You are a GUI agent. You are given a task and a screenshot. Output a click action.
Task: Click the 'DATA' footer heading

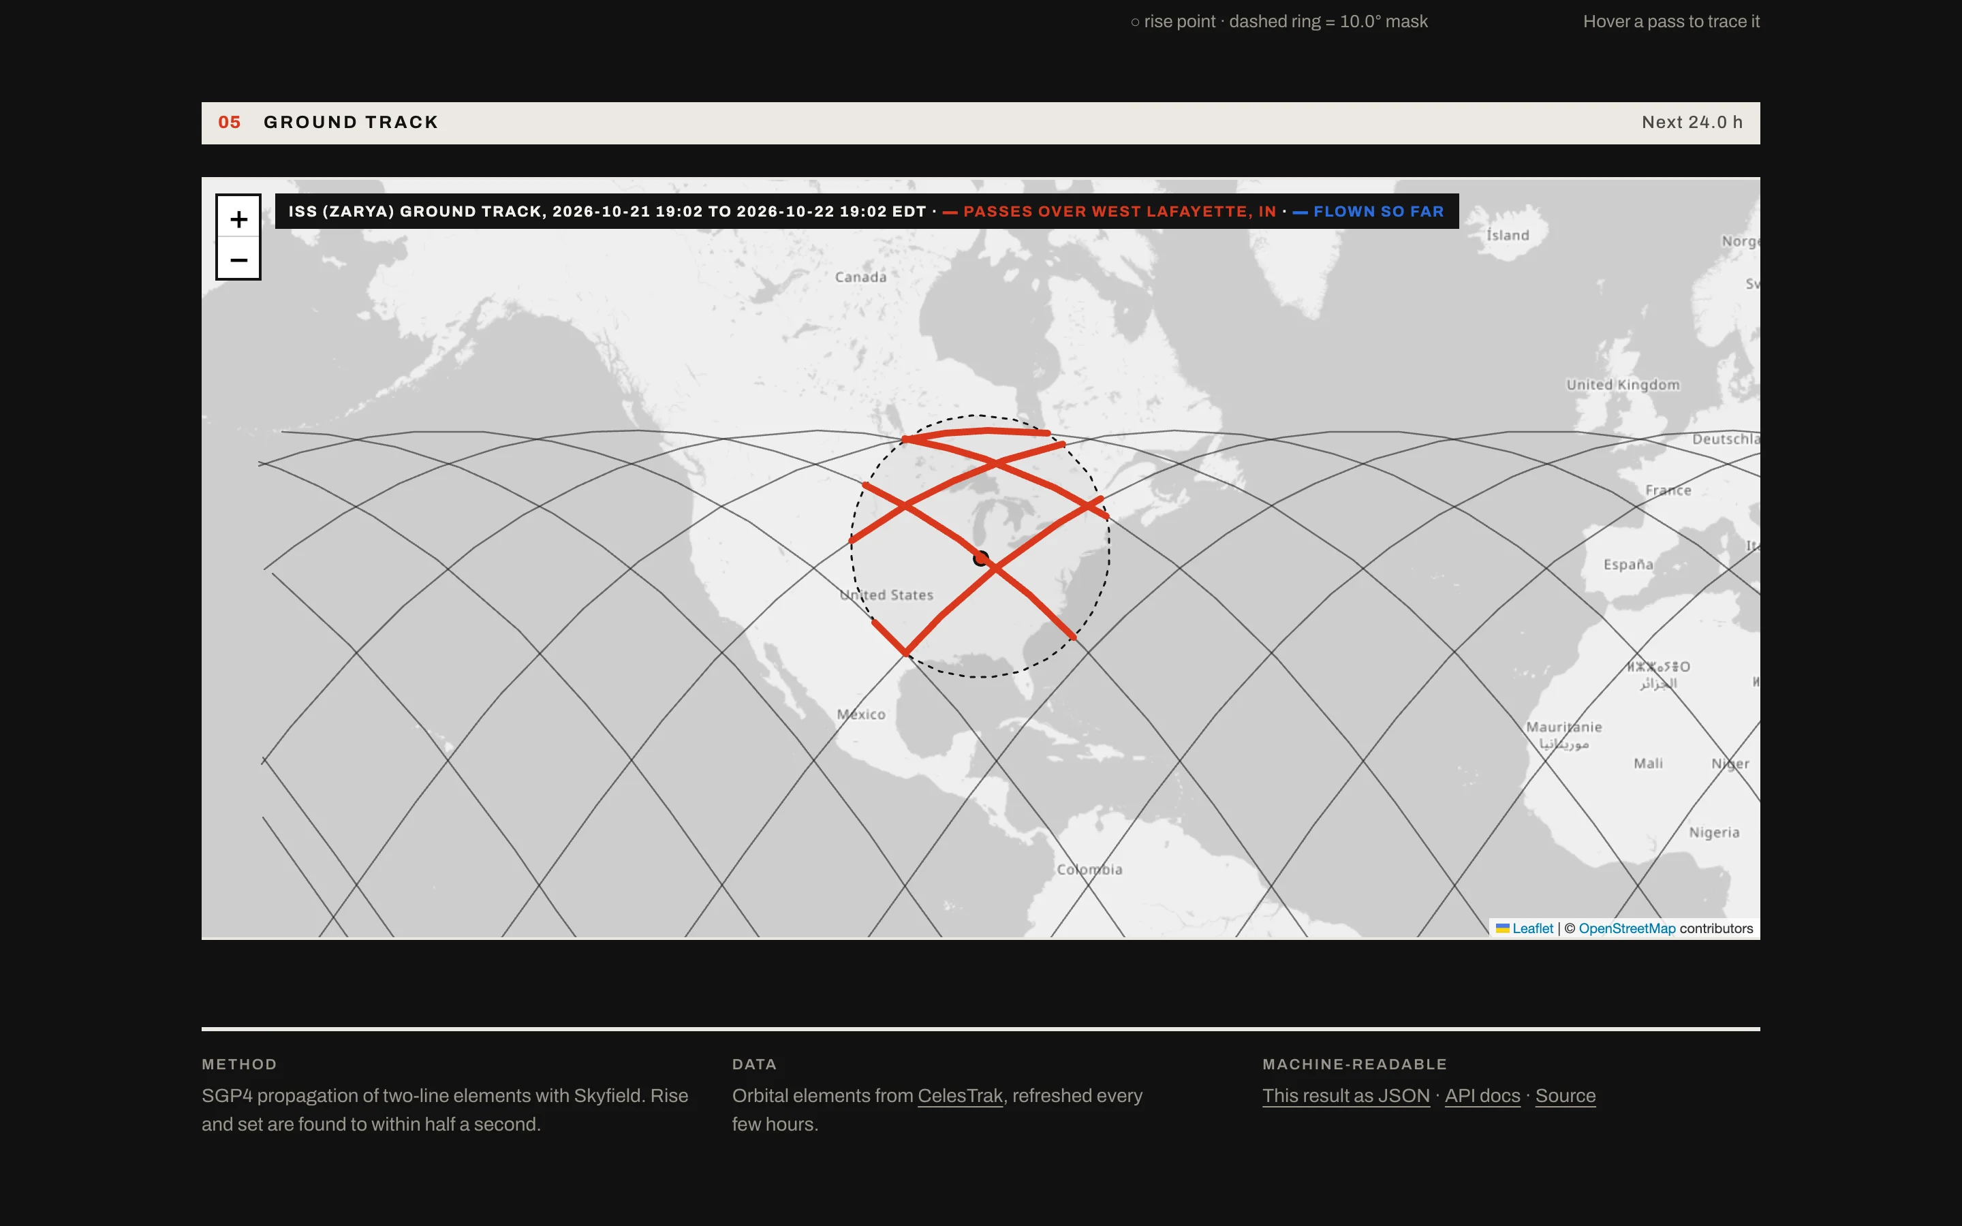(x=754, y=1064)
